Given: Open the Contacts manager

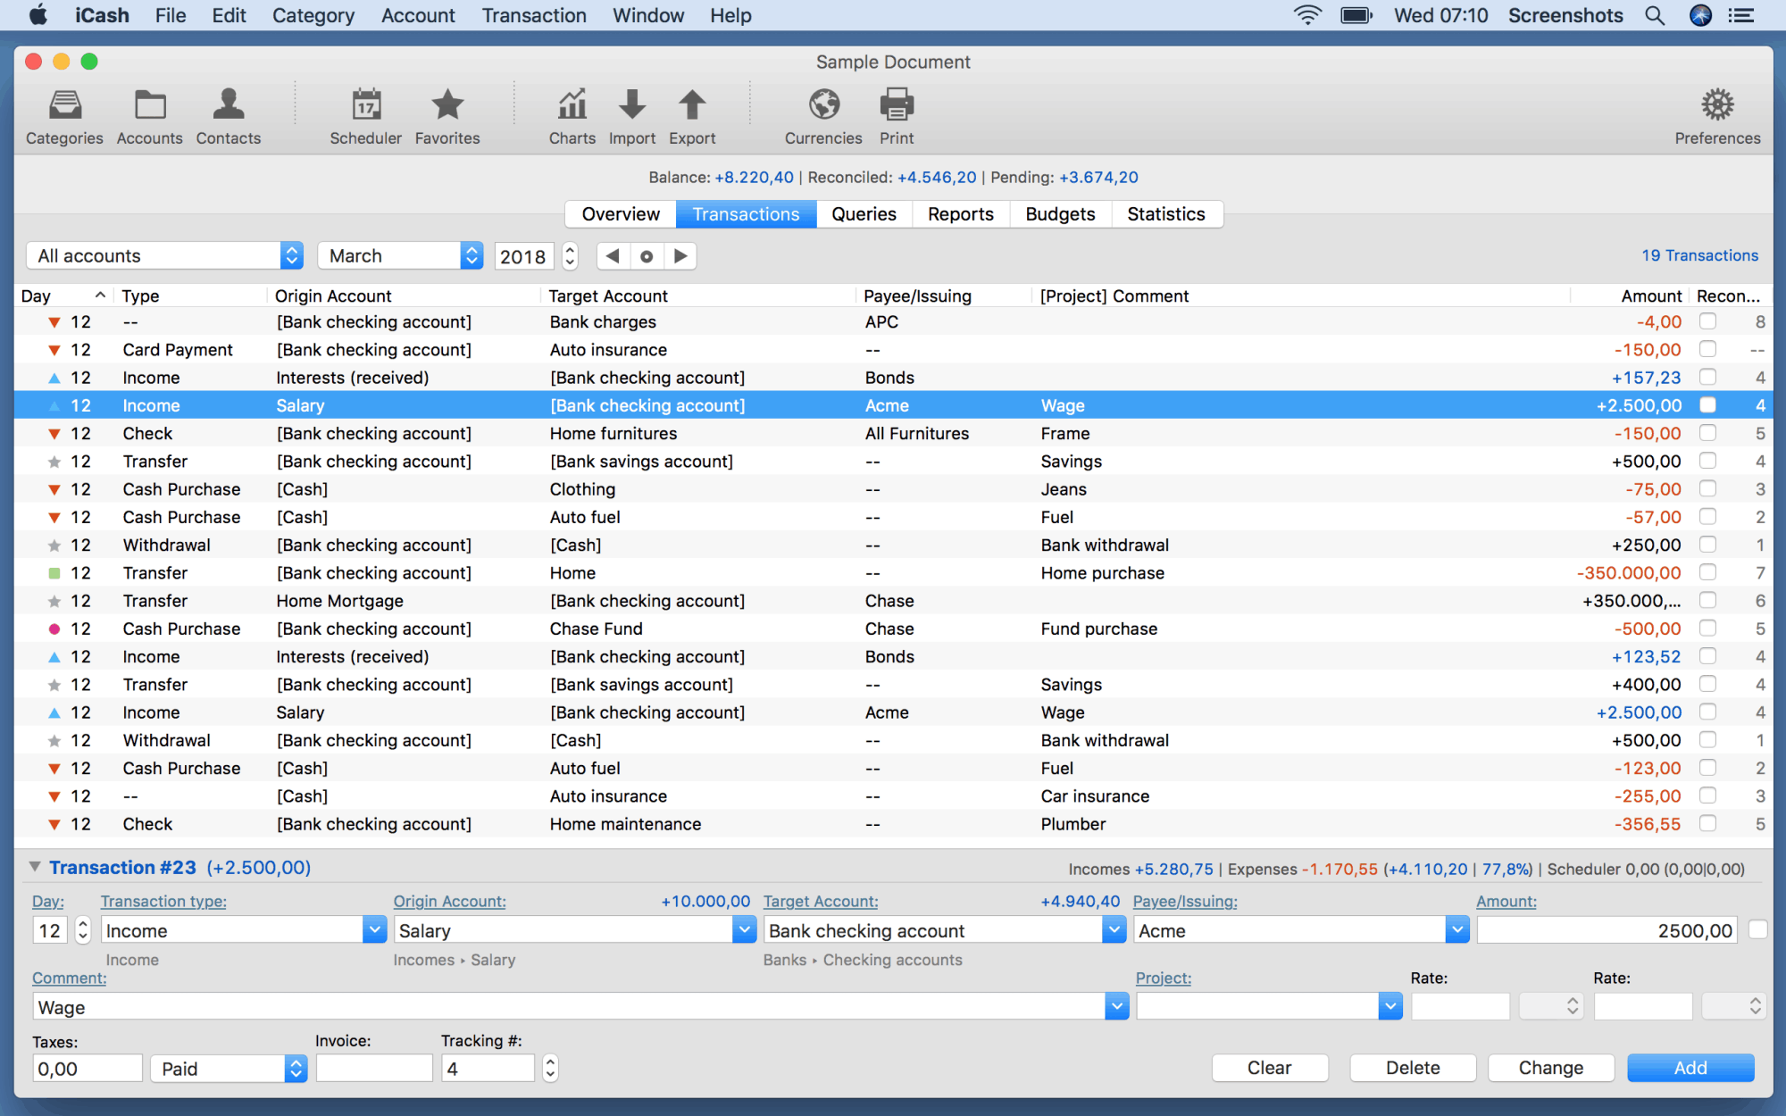Looking at the screenshot, I should pos(229,114).
